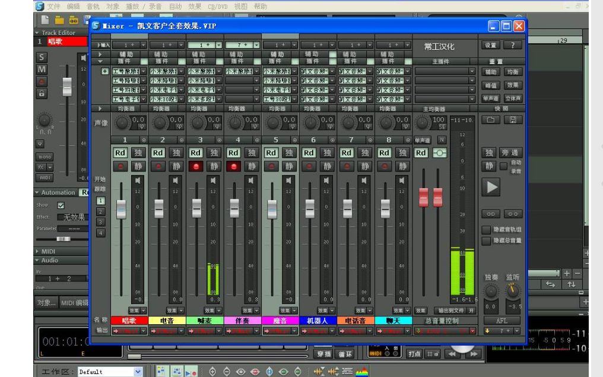Click the question mark help button in the mixer
The height and width of the screenshot is (377, 603).
tap(513, 45)
